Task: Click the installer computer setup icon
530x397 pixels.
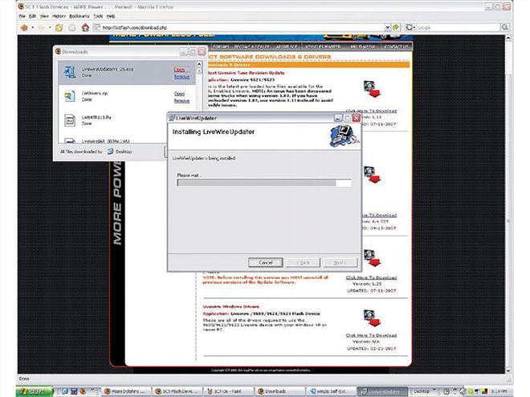Action: point(344,136)
